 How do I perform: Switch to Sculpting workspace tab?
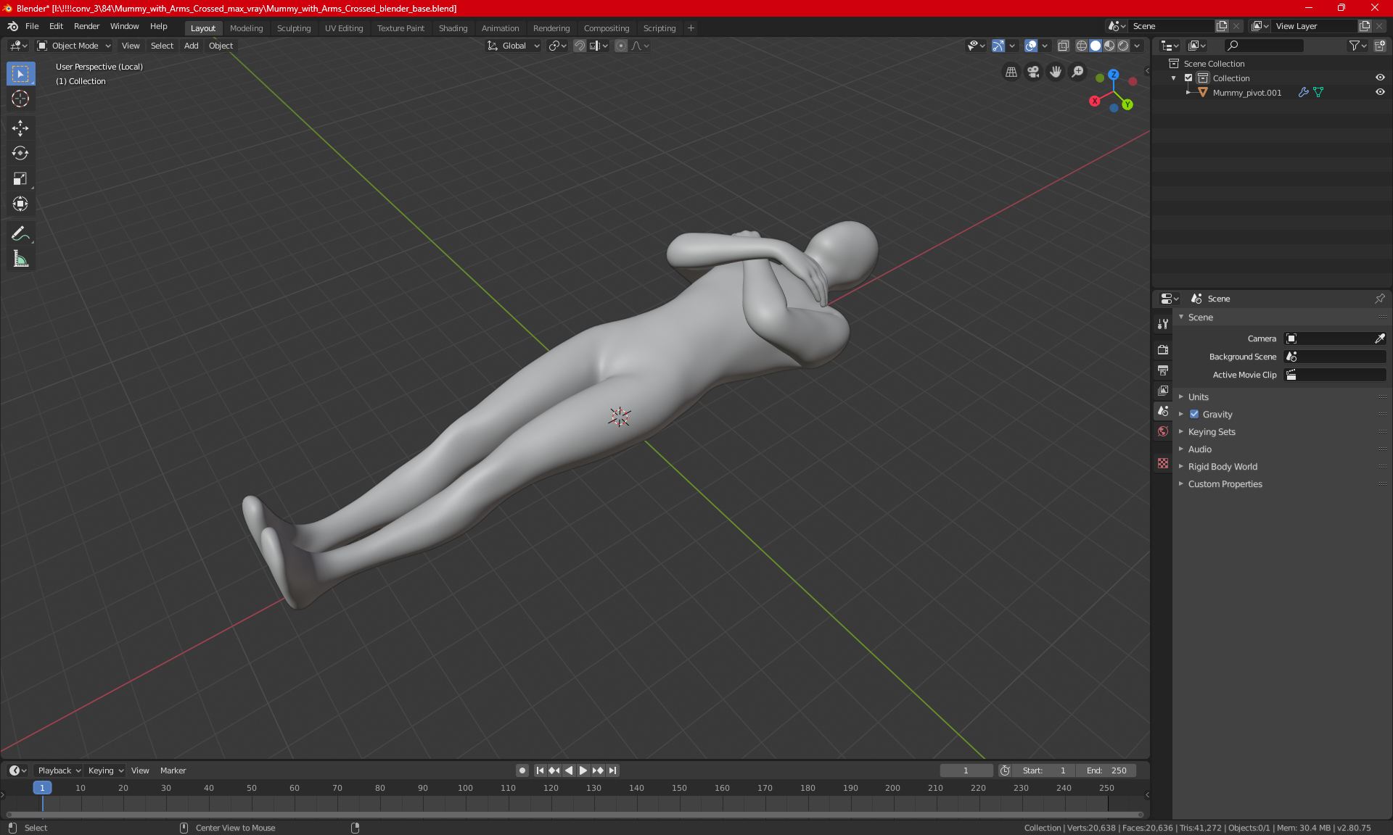[x=293, y=28]
